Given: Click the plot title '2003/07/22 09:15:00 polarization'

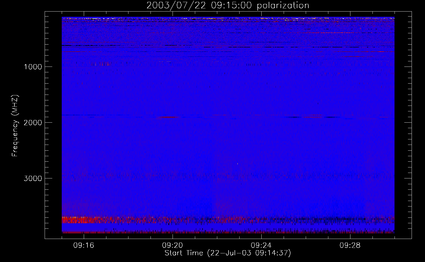Looking at the screenshot, I should point(228,6).
